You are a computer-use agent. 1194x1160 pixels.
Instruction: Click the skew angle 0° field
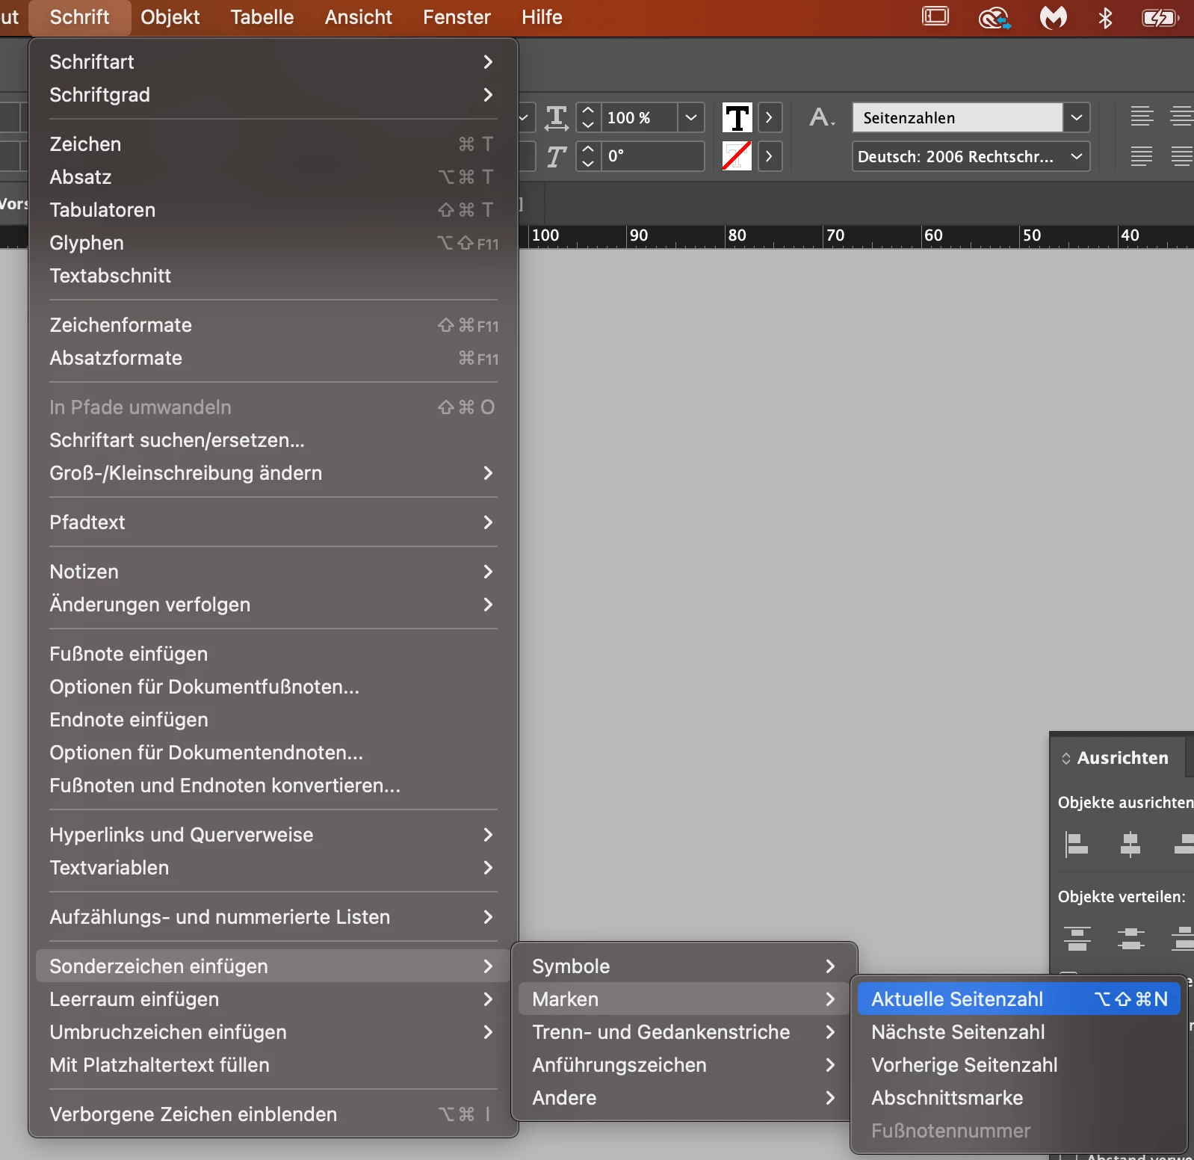(654, 156)
